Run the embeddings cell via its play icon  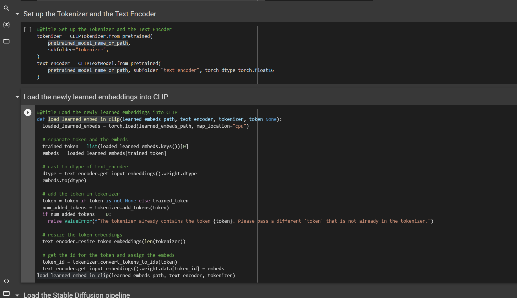pyautogui.click(x=27, y=112)
